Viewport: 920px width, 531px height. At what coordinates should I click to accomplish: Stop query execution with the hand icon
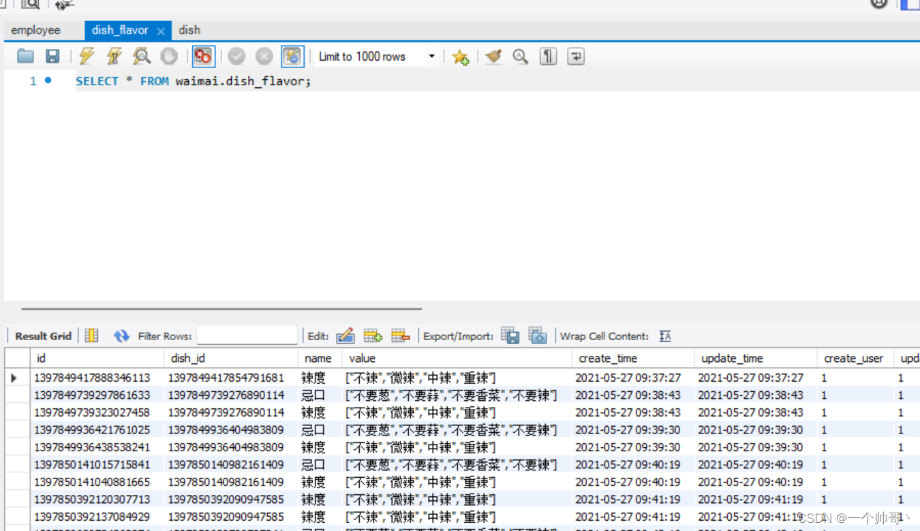(169, 57)
